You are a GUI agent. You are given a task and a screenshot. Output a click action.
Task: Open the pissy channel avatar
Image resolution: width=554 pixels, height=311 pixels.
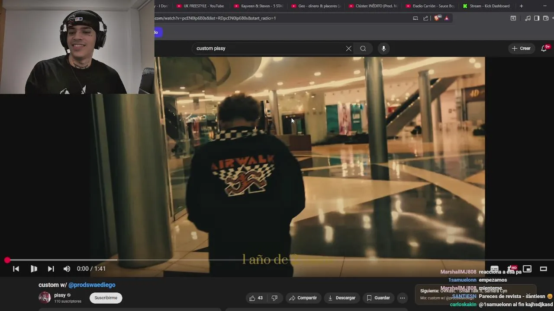click(45, 298)
